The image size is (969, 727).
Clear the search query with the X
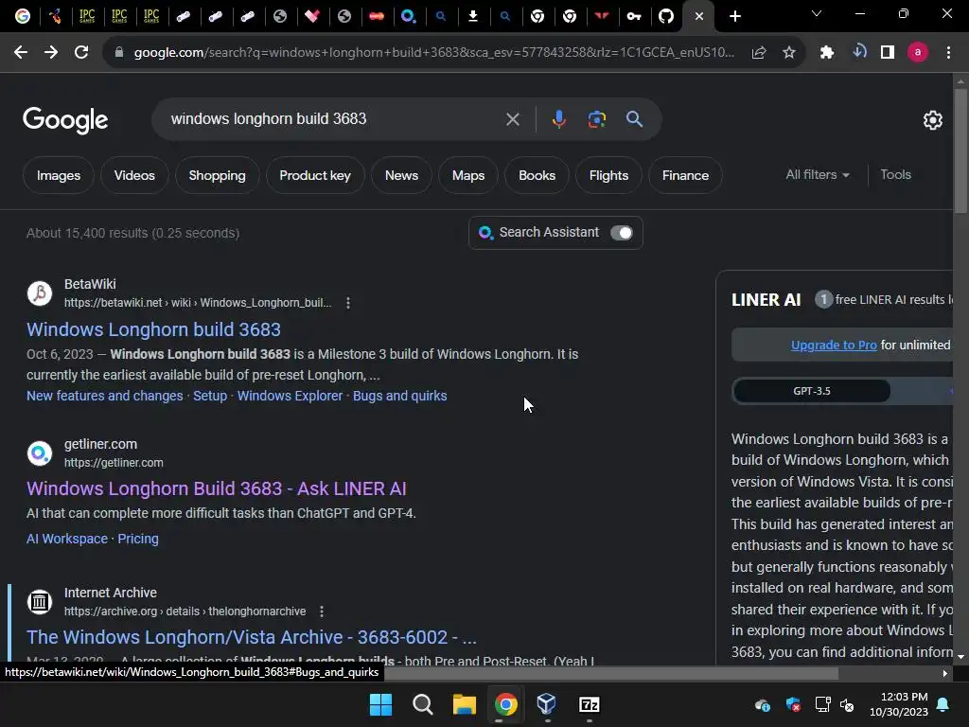coord(512,119)
